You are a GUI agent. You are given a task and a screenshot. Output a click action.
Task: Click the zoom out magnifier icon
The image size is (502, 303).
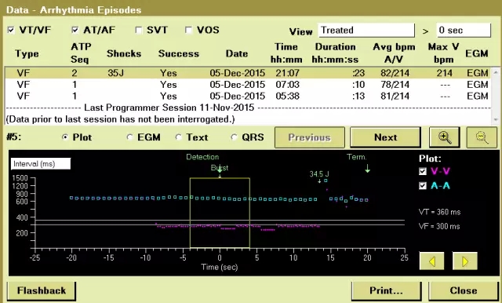482,137
